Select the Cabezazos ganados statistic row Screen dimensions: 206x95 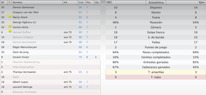(x=156, y=67)
